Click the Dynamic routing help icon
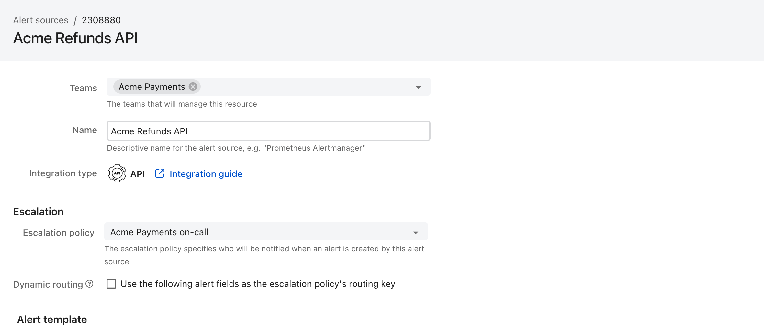Viewport: 764px width, 336px height. pos(89,284)
